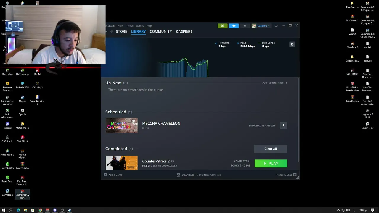Open the MECCHA CHAMELEON title link

(x=161, y=123)
